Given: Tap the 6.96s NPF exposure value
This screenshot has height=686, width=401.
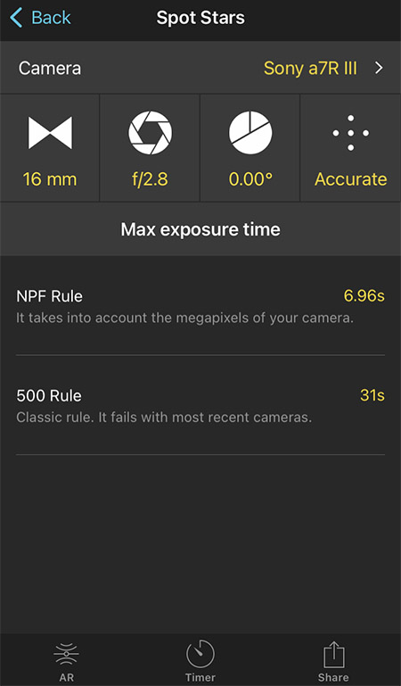Looking at the screenshot, I should pos(364,296).
